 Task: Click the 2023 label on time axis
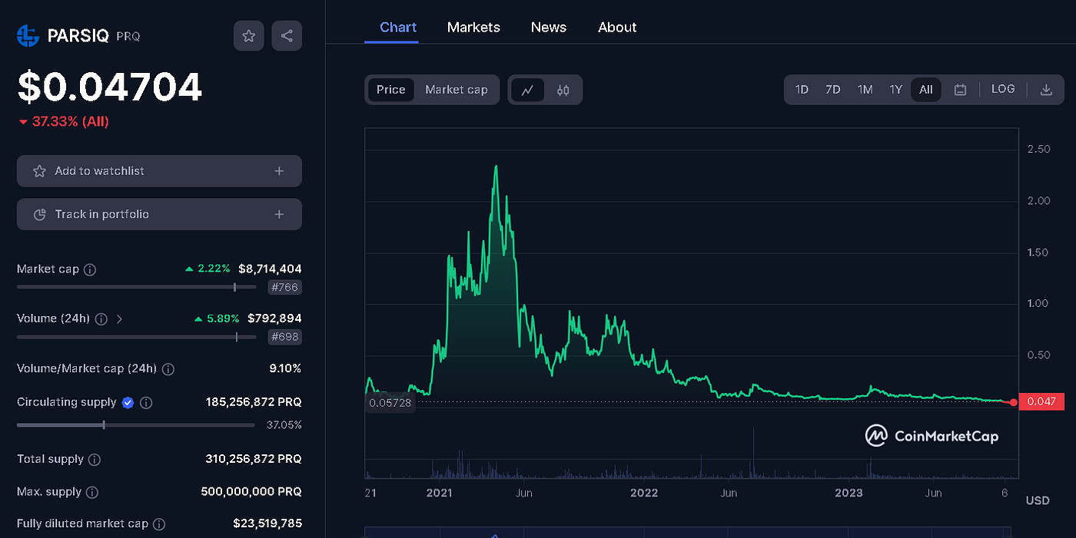(849, 493)
